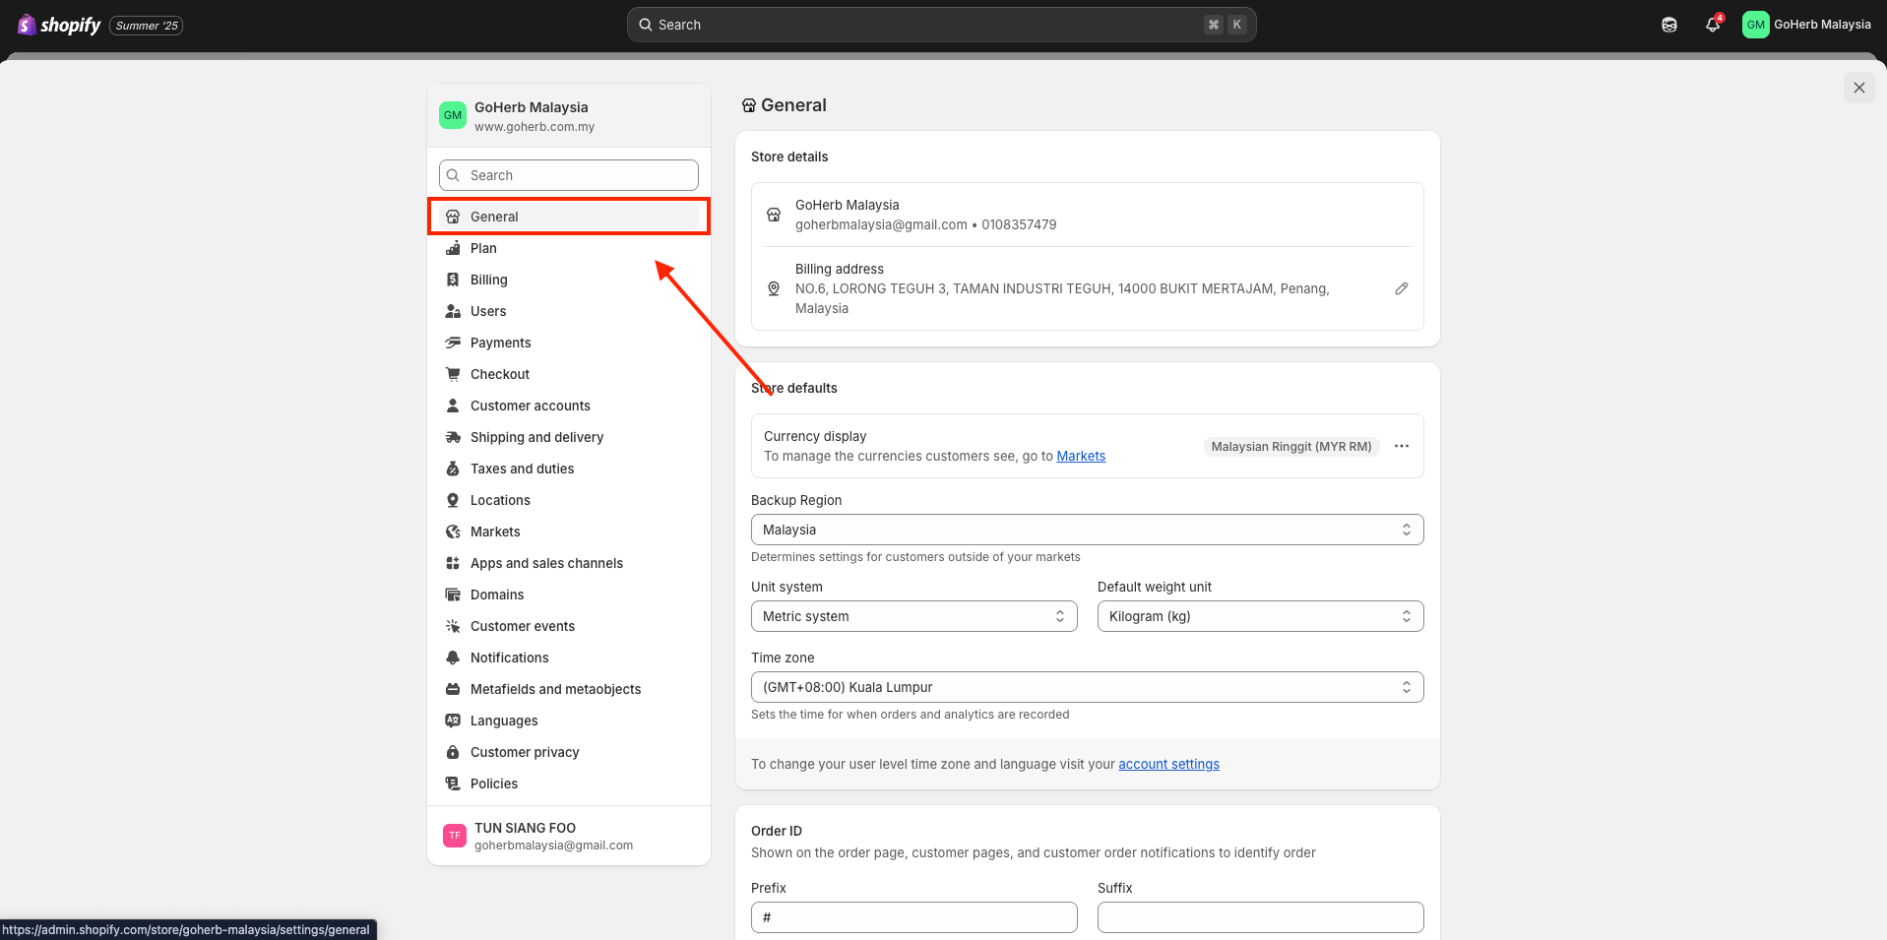Click the Notifications bell in sidebar
The image size is (1887, 940).
click(453, 658)
